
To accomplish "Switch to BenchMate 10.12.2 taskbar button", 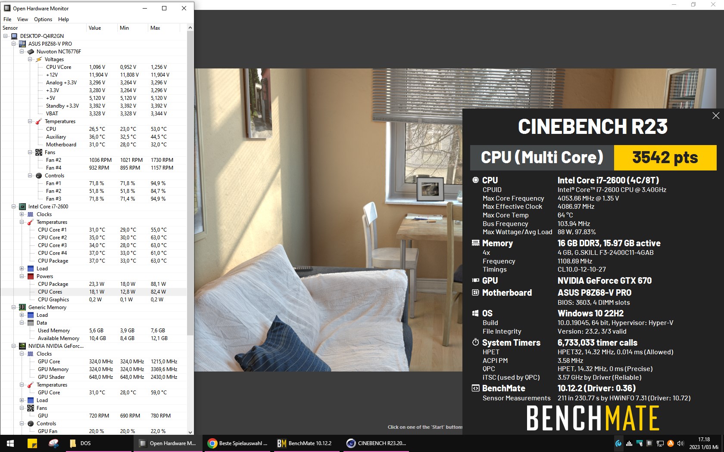I will coord(307,443).
